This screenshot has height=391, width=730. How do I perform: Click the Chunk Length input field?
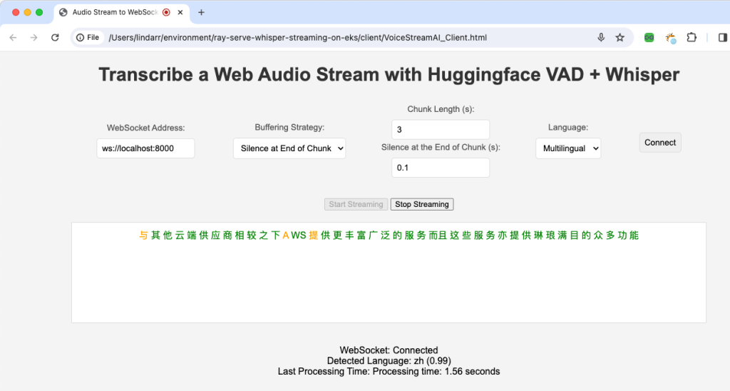pos(441,130)
